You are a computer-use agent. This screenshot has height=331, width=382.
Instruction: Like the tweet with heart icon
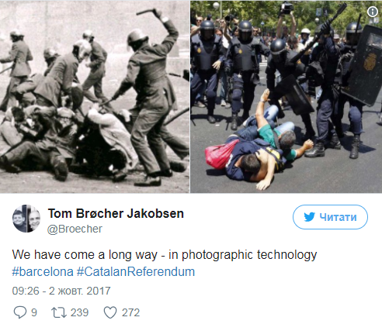110,312
